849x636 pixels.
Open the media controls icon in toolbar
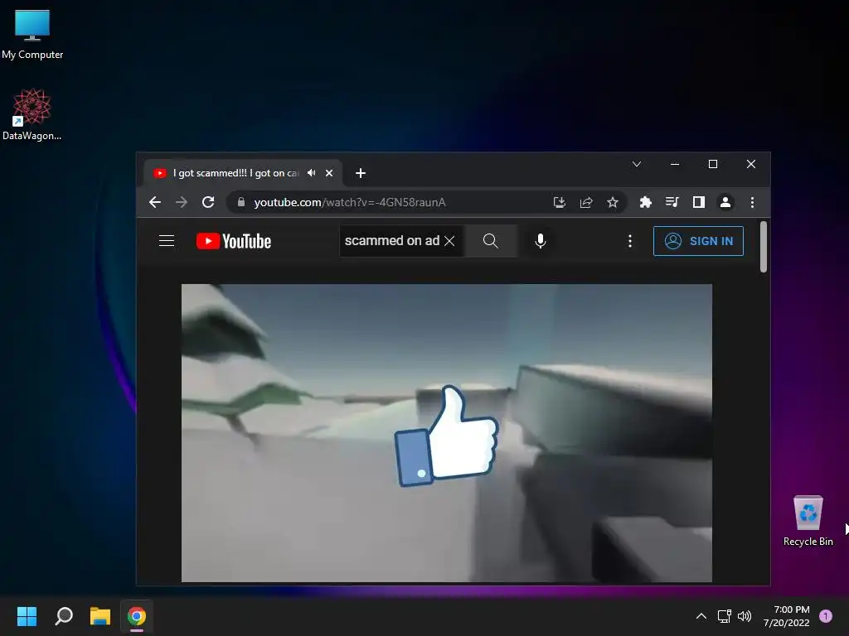click(672, 202)
